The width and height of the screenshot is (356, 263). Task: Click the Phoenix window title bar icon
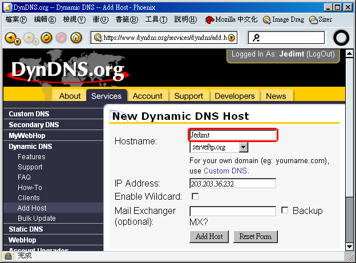7,7
